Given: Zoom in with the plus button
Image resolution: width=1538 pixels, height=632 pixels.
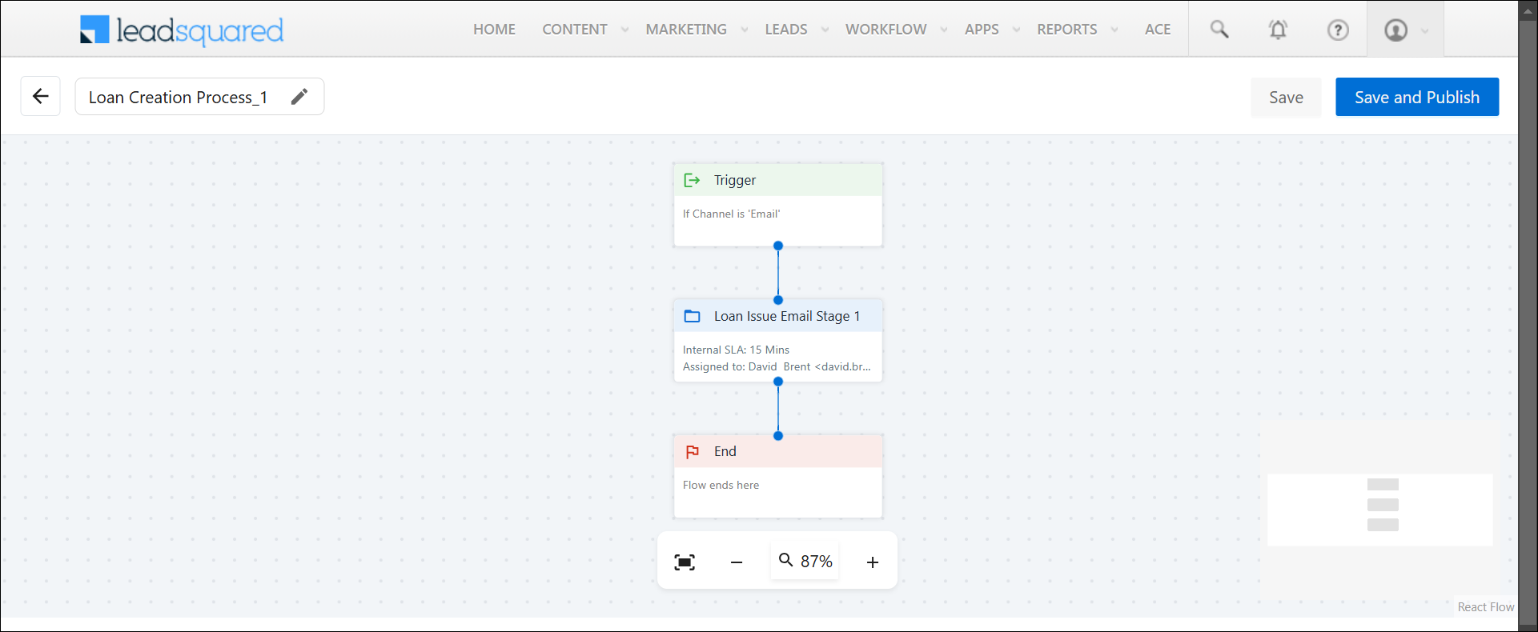Looking at the screenshot, I should (873, 562).
